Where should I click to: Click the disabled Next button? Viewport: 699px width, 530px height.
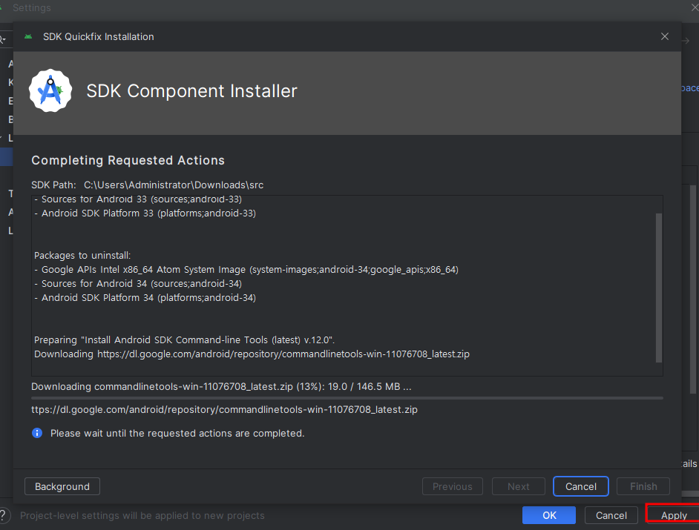[518, 486]
